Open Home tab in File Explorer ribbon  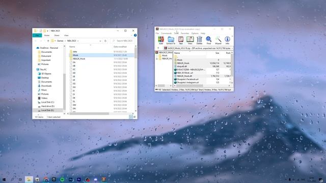click(x=47, y=36)
